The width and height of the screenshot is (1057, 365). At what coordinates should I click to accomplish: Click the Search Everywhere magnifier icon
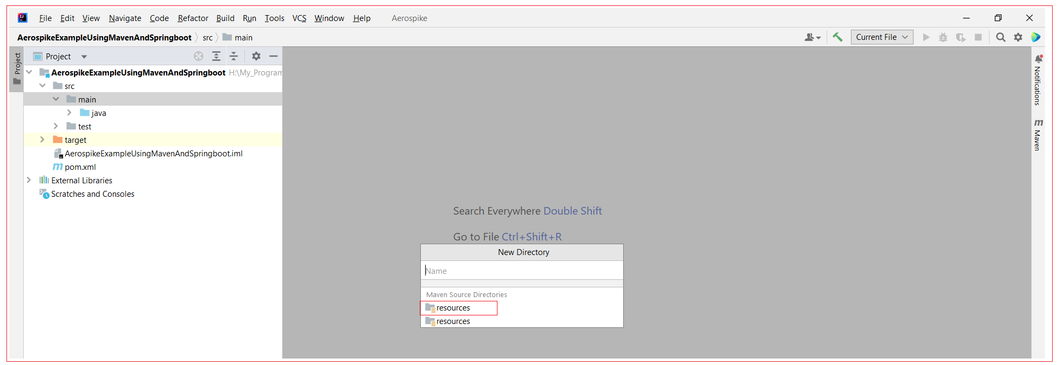pyautogui.click(x=1001, y=37)
